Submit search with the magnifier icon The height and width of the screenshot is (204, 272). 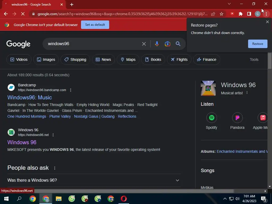(178, 44)
